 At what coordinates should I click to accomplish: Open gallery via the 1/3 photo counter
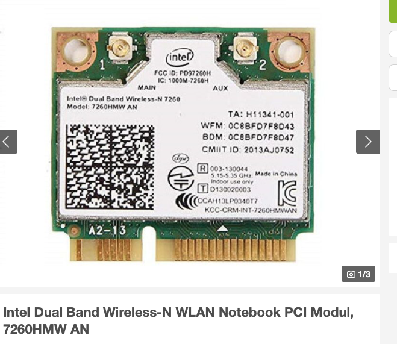358,274
